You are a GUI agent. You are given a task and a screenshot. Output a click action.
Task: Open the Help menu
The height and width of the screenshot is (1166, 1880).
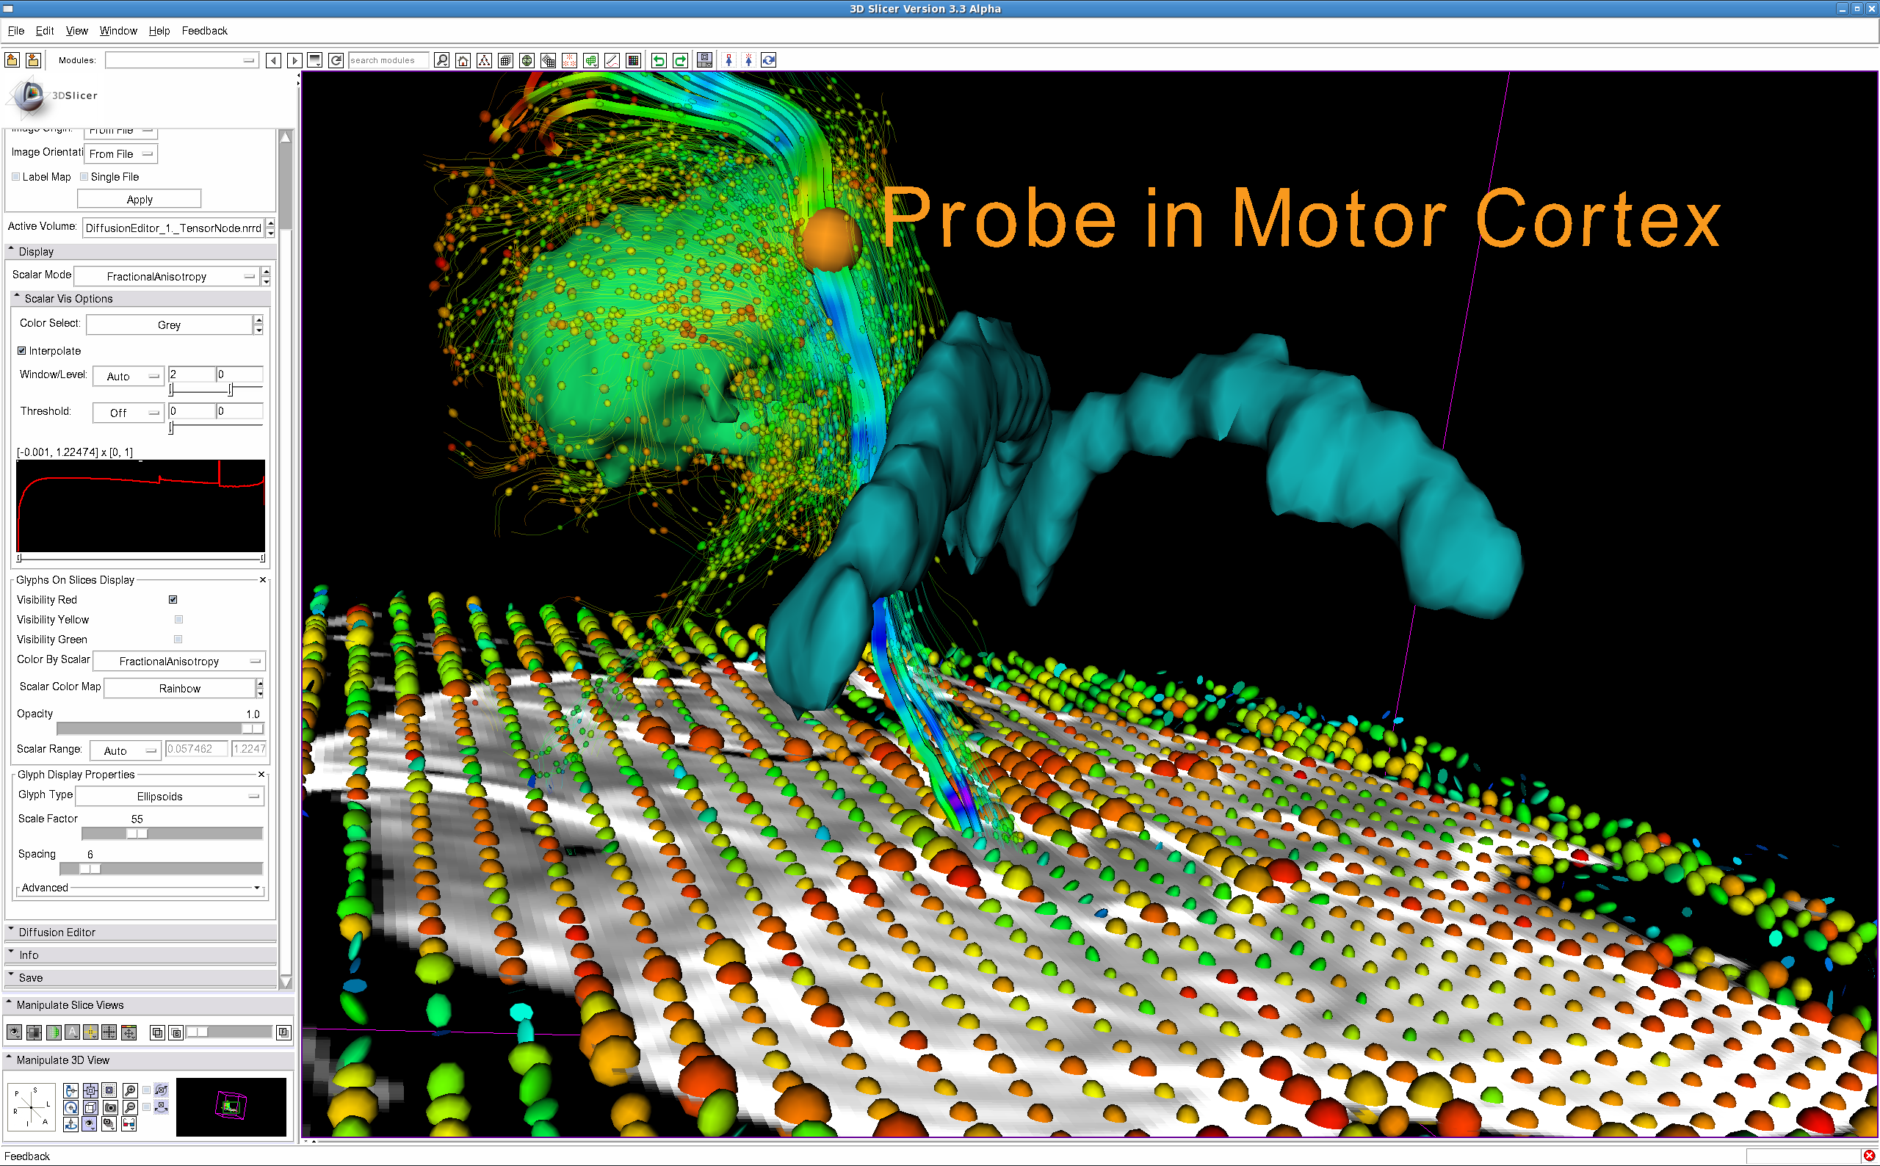(x=159, y=31)
